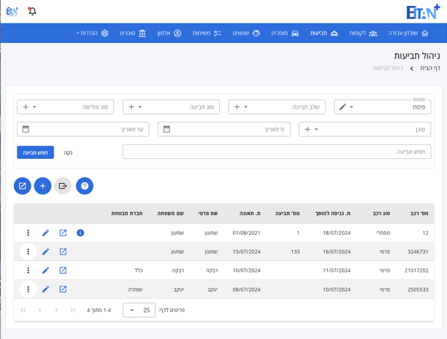Change items per page from 25
This screenshot has width=447, height=339.
coord(139,310)
